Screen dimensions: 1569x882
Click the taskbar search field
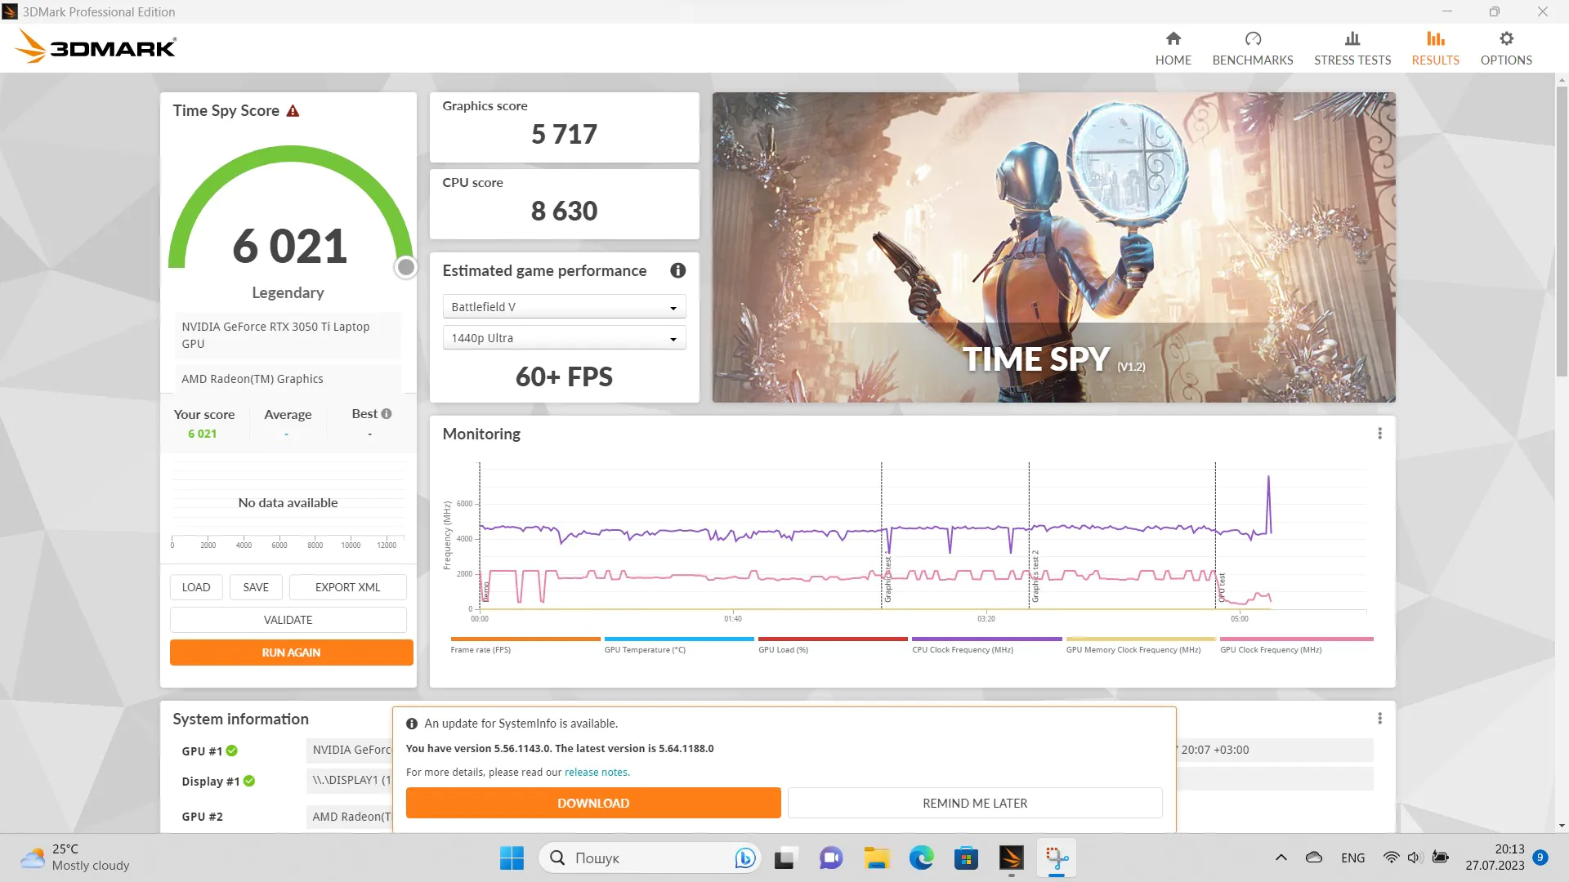(650, 858)
